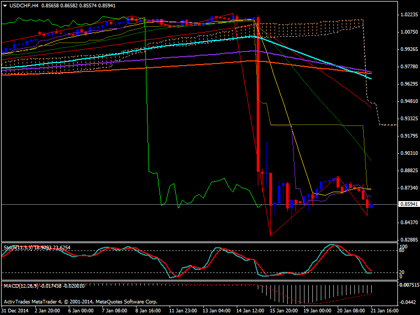Click the 0.87340 price axis label
Screen dimensions: 420x315
pos(409,188)
